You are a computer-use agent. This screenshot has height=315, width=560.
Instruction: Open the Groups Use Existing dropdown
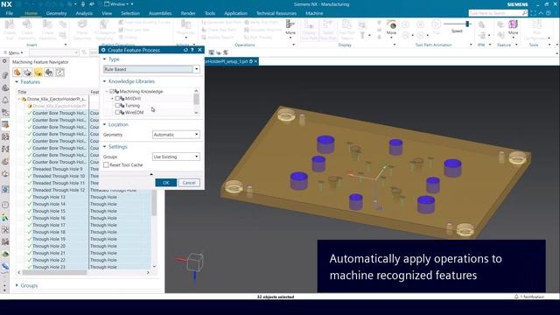click(176, 157)
